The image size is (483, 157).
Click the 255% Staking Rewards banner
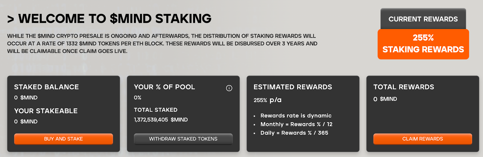(423, 44)
